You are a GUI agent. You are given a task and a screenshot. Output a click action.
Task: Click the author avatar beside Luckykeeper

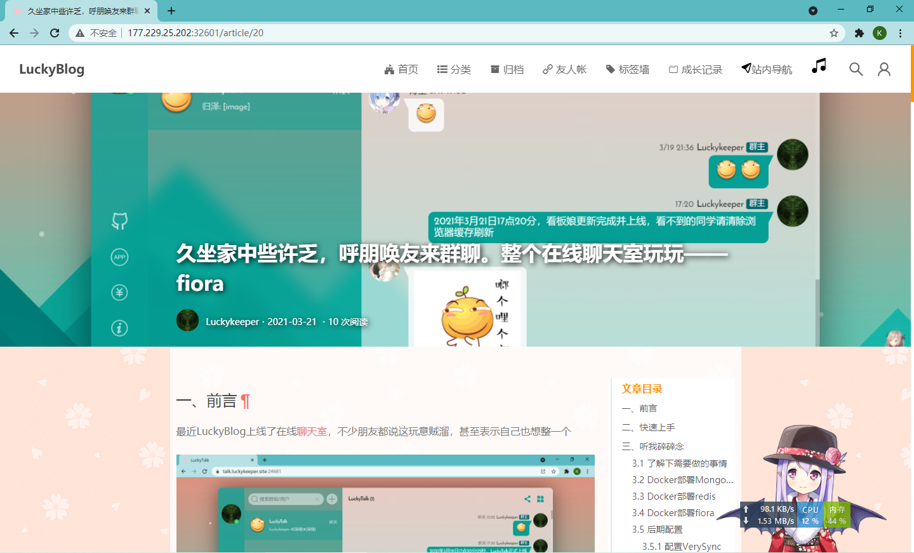click(x=187, y=320)
